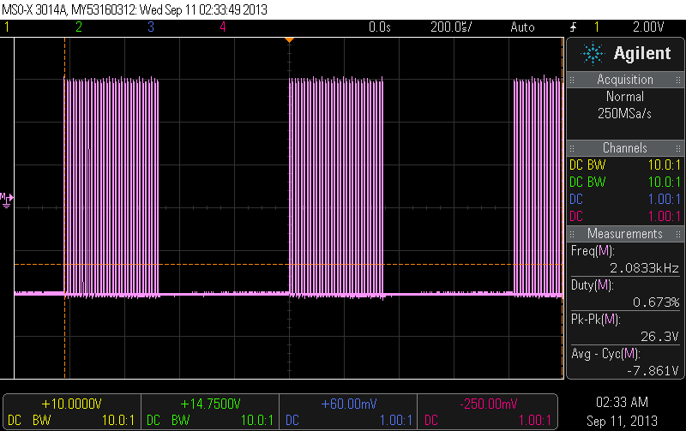Select magenta channel 4 DC 1.00:1 row
The width and height of the screenshot is (686, 431).
click(x=625, y=216)
